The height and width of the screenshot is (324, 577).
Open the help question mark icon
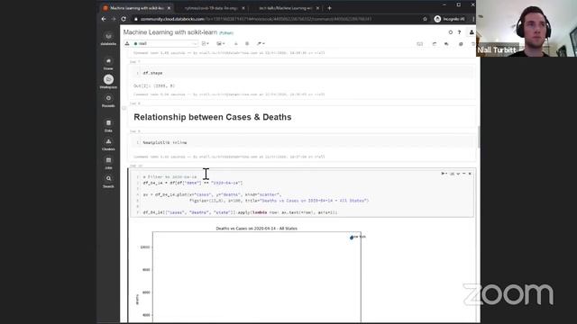click(x=459, y=32)
